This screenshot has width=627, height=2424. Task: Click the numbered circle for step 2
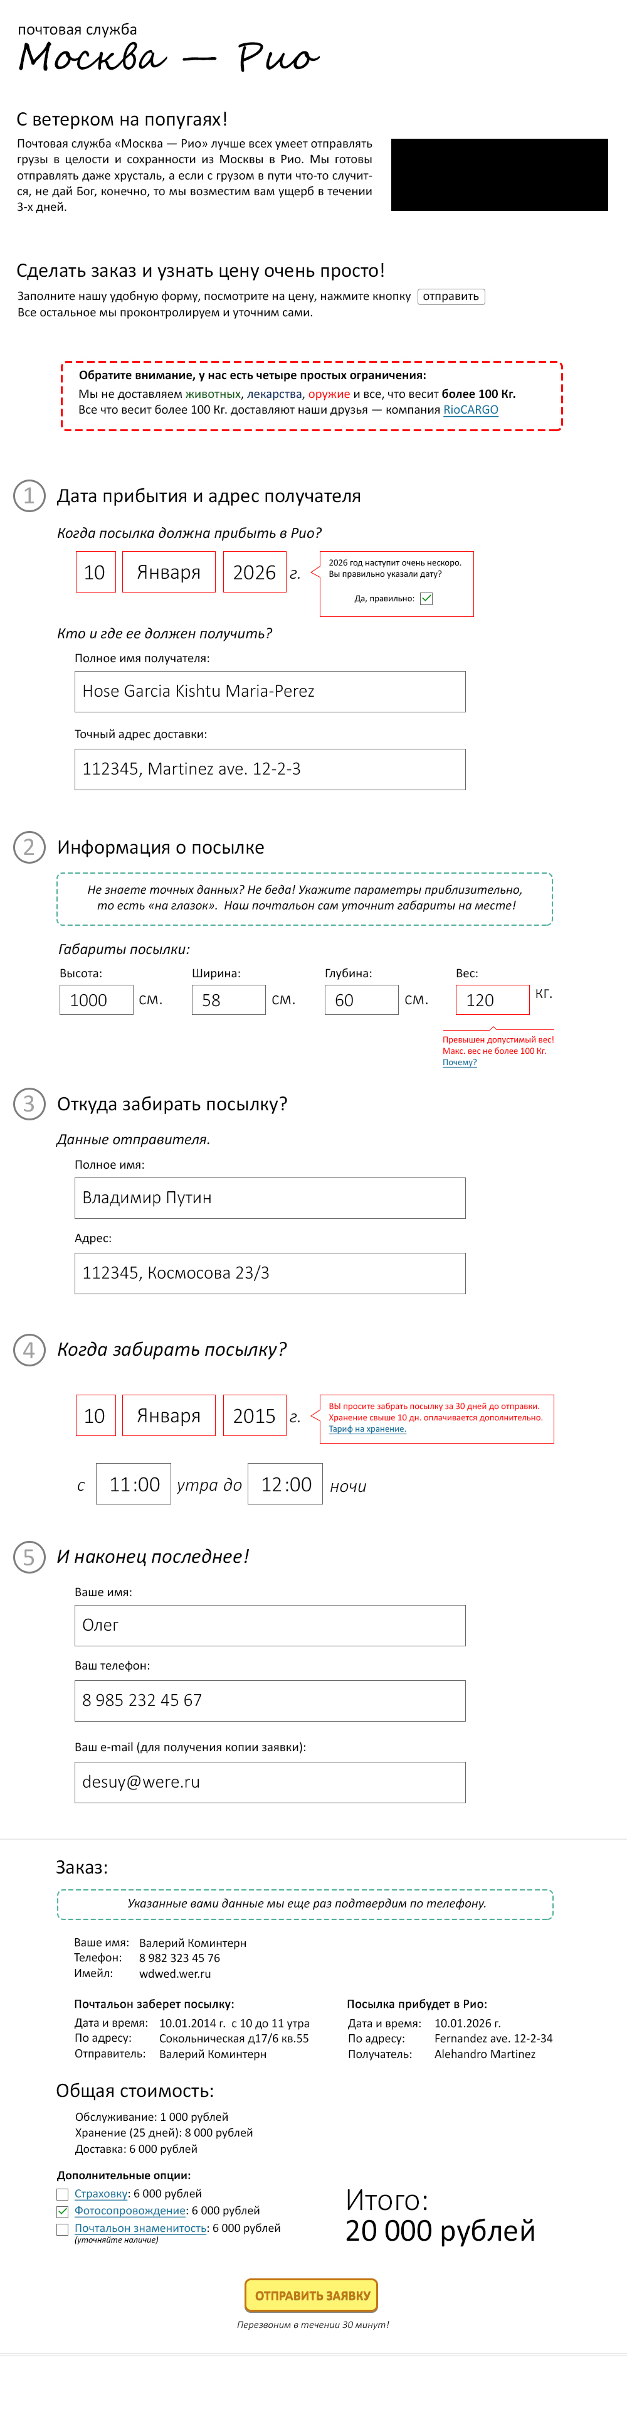(29, 847)
